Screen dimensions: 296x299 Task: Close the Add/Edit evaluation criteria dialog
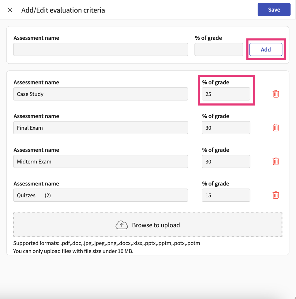9,9
